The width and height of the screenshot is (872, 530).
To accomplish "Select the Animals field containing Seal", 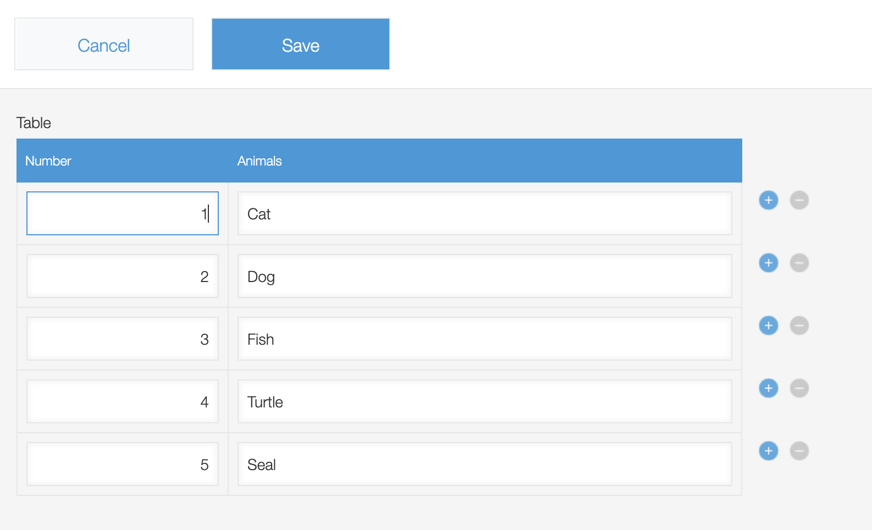I will pos(484,464).
